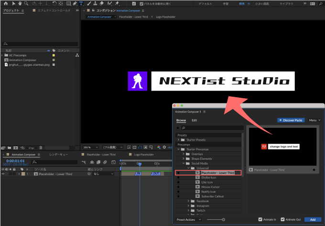Click the label color swatch of layer 1
325x226 pixels.
click(x=23, y=174)
